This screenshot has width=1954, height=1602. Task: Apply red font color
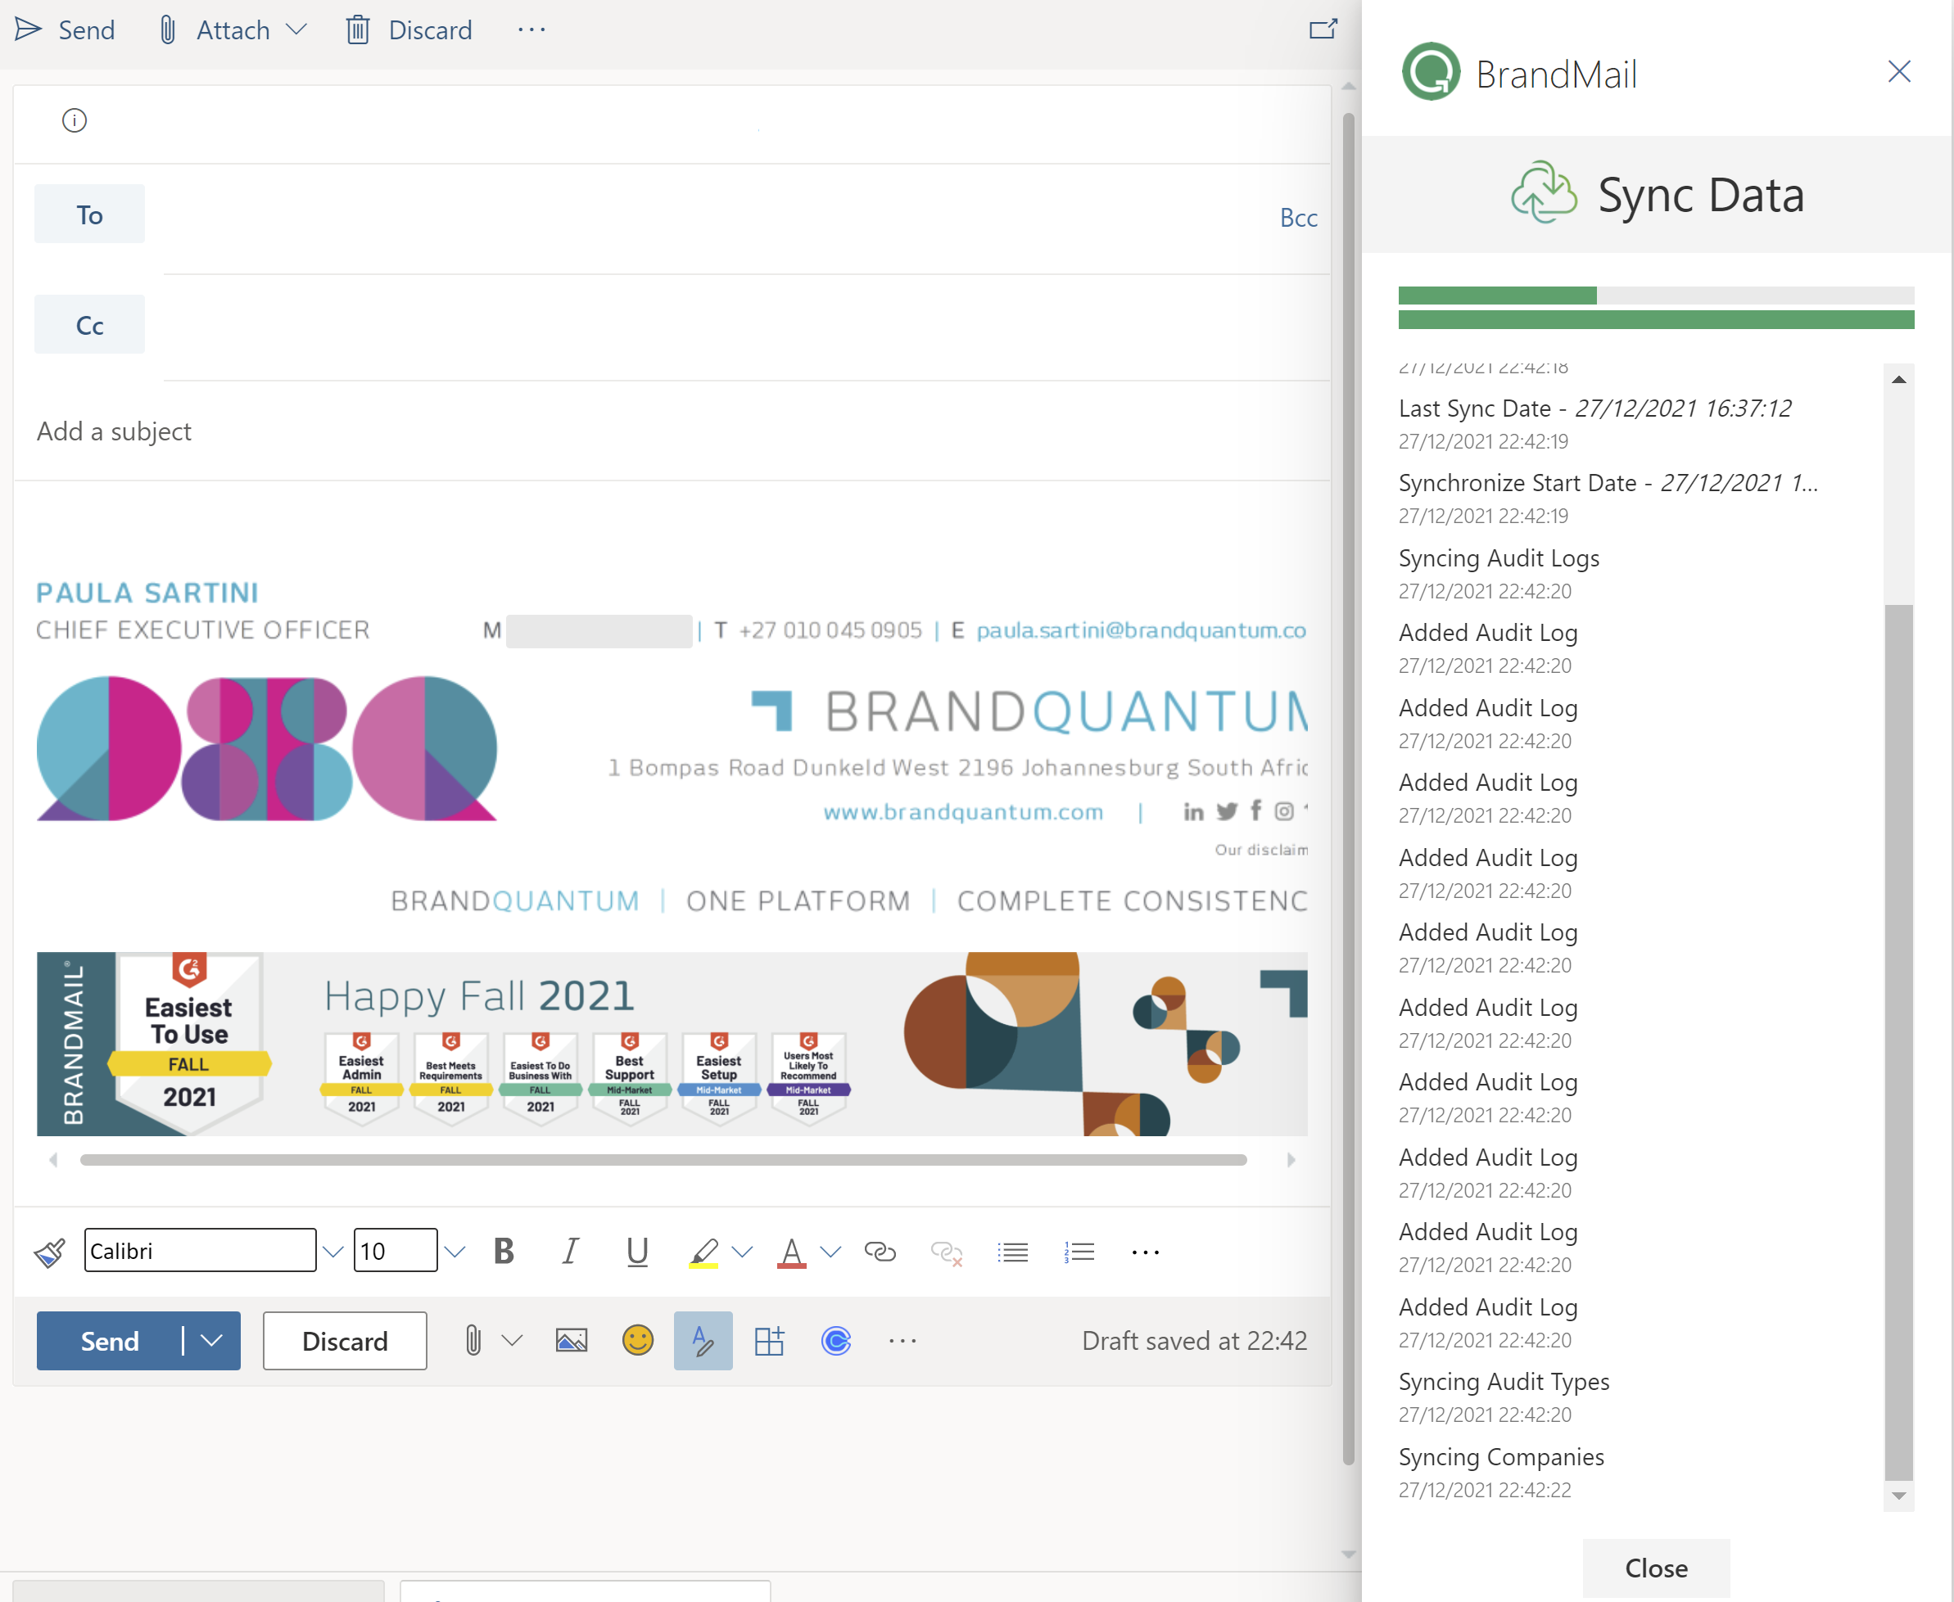(791, 1253)
